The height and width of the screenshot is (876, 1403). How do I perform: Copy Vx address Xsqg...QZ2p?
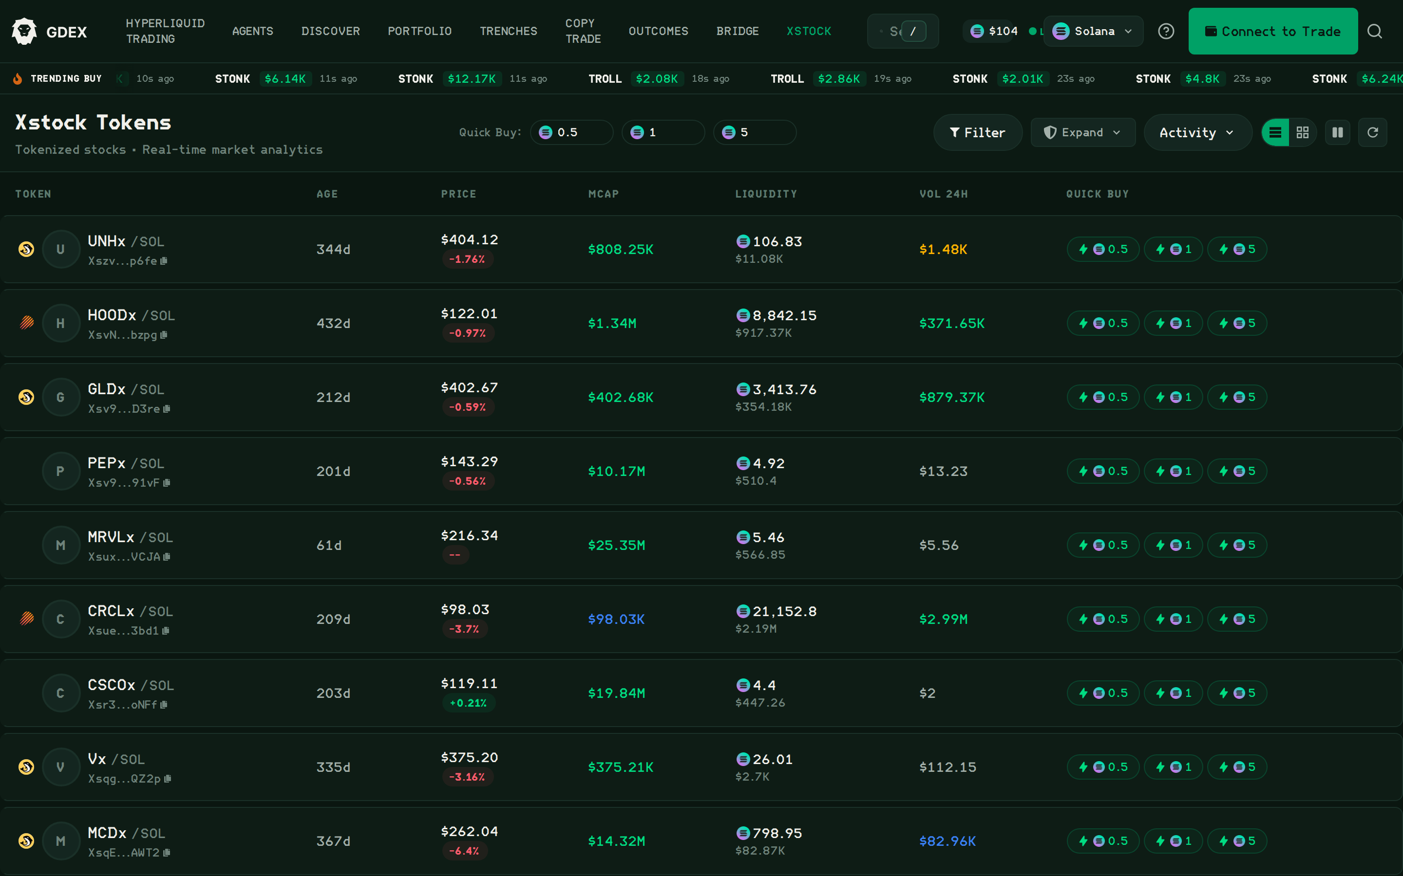[x=168, y=779]
